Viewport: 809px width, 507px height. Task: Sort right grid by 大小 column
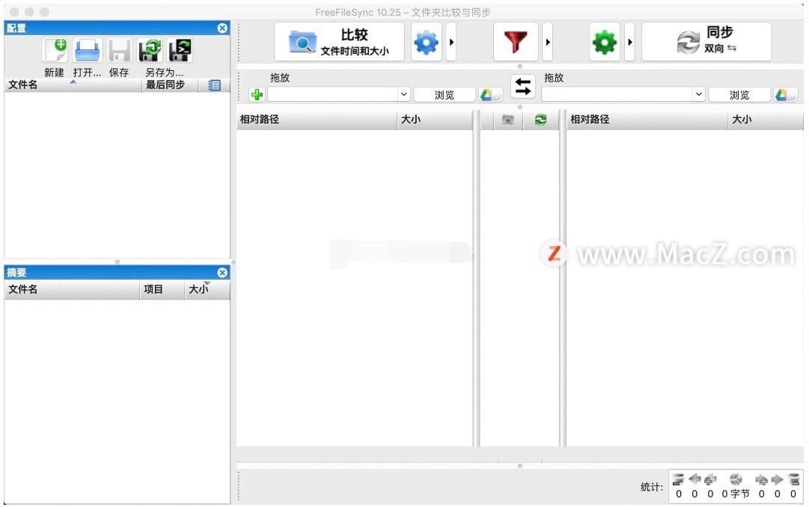pos(766,120)
